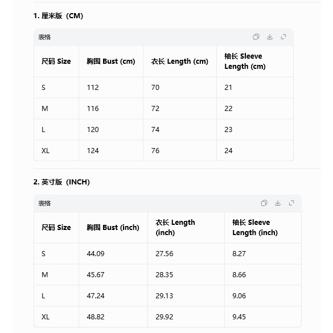Click the 胸围 Bust (inch) column header
333x333 pixels.
pos(113,228)
